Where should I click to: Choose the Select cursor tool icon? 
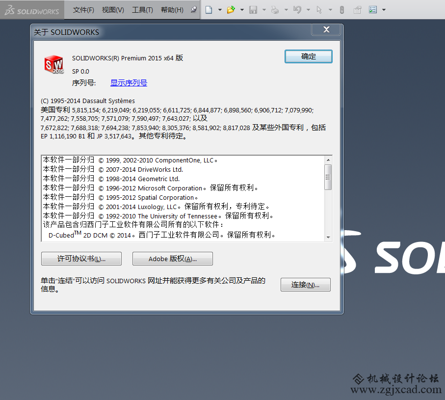pos(319,10)
